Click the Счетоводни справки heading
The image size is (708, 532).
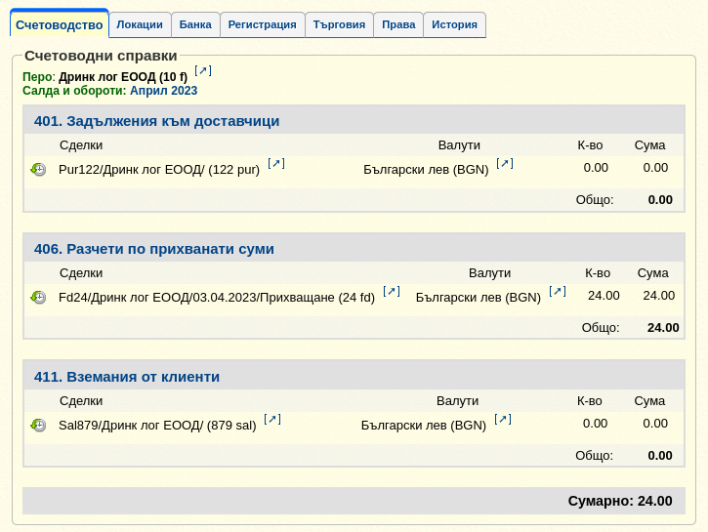[101, 56]
